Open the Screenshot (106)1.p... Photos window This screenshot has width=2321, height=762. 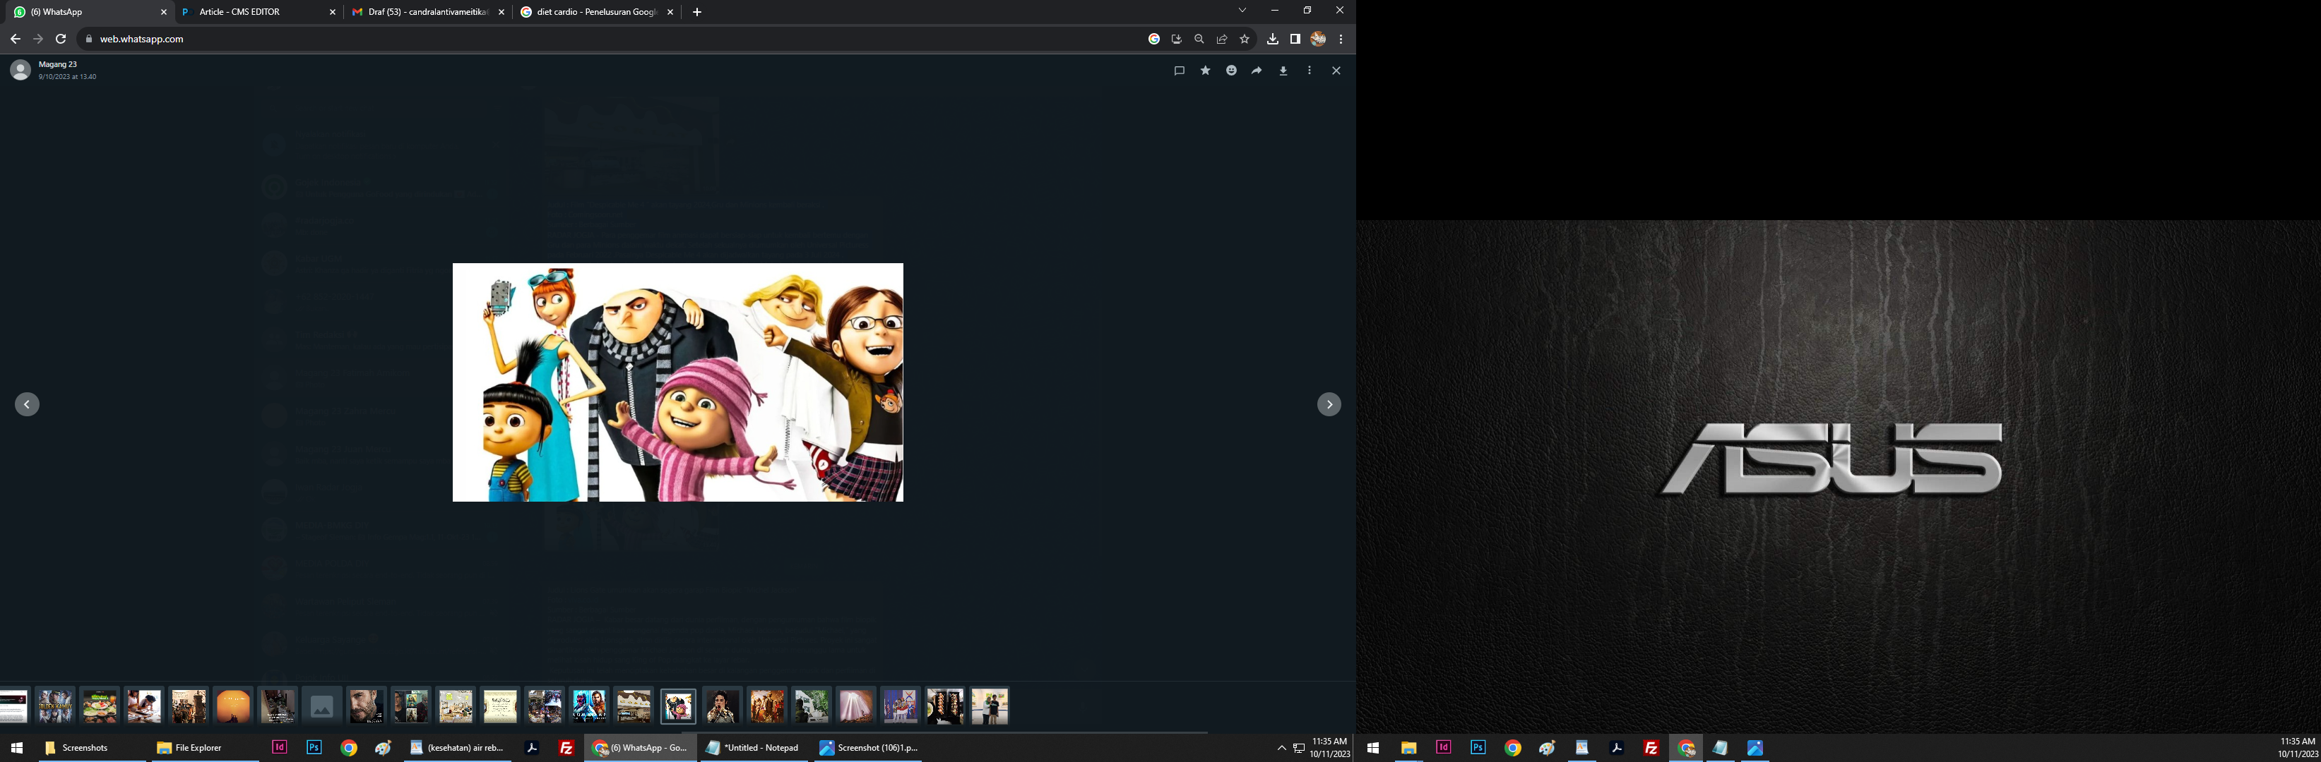(x=869, y=748)
